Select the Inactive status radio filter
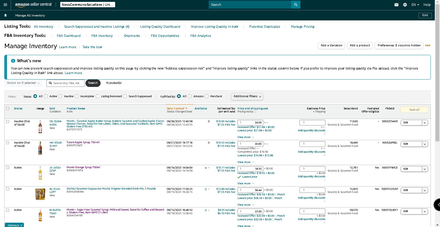The image size is (440, 227). (x=61, y=96)
